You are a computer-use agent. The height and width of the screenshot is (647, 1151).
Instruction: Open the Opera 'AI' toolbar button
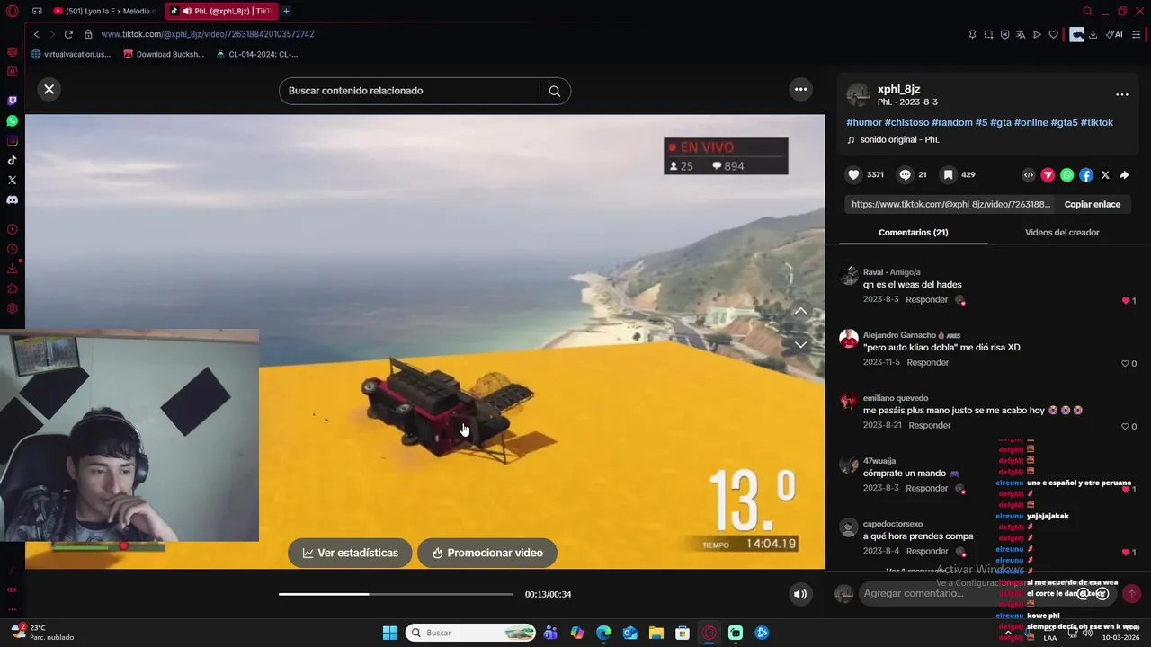point(1115,34)
